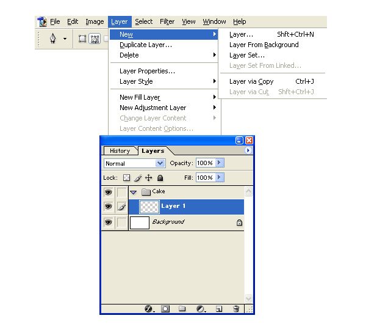This screenshot has width=366, height=332.
Task: Open the Window menu
Action: click(x=214, y=21)
